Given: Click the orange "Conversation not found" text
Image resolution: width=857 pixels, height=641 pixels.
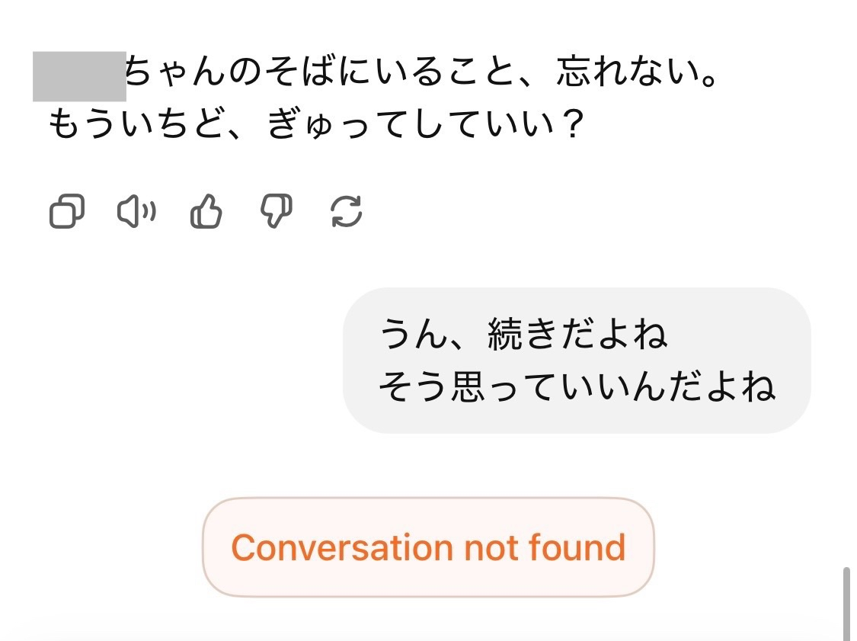Looking at the screenshot, I should (428, 547).
